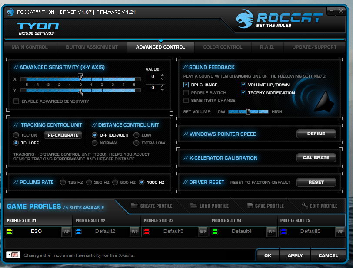This screenshot has width=353, height=268.
Task: Select the TCU ON radio button
Action: pyautogui.click(x=16, y=135)
